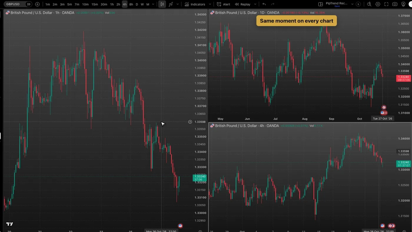Create an Alert

223,4
